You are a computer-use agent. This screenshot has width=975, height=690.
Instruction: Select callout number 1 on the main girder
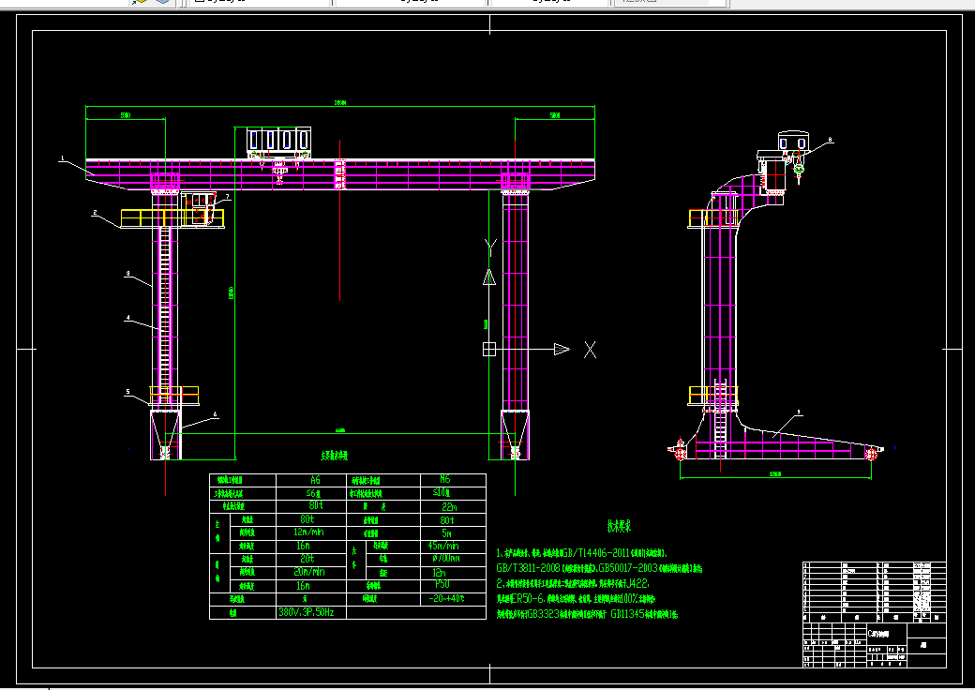(62, 158)
